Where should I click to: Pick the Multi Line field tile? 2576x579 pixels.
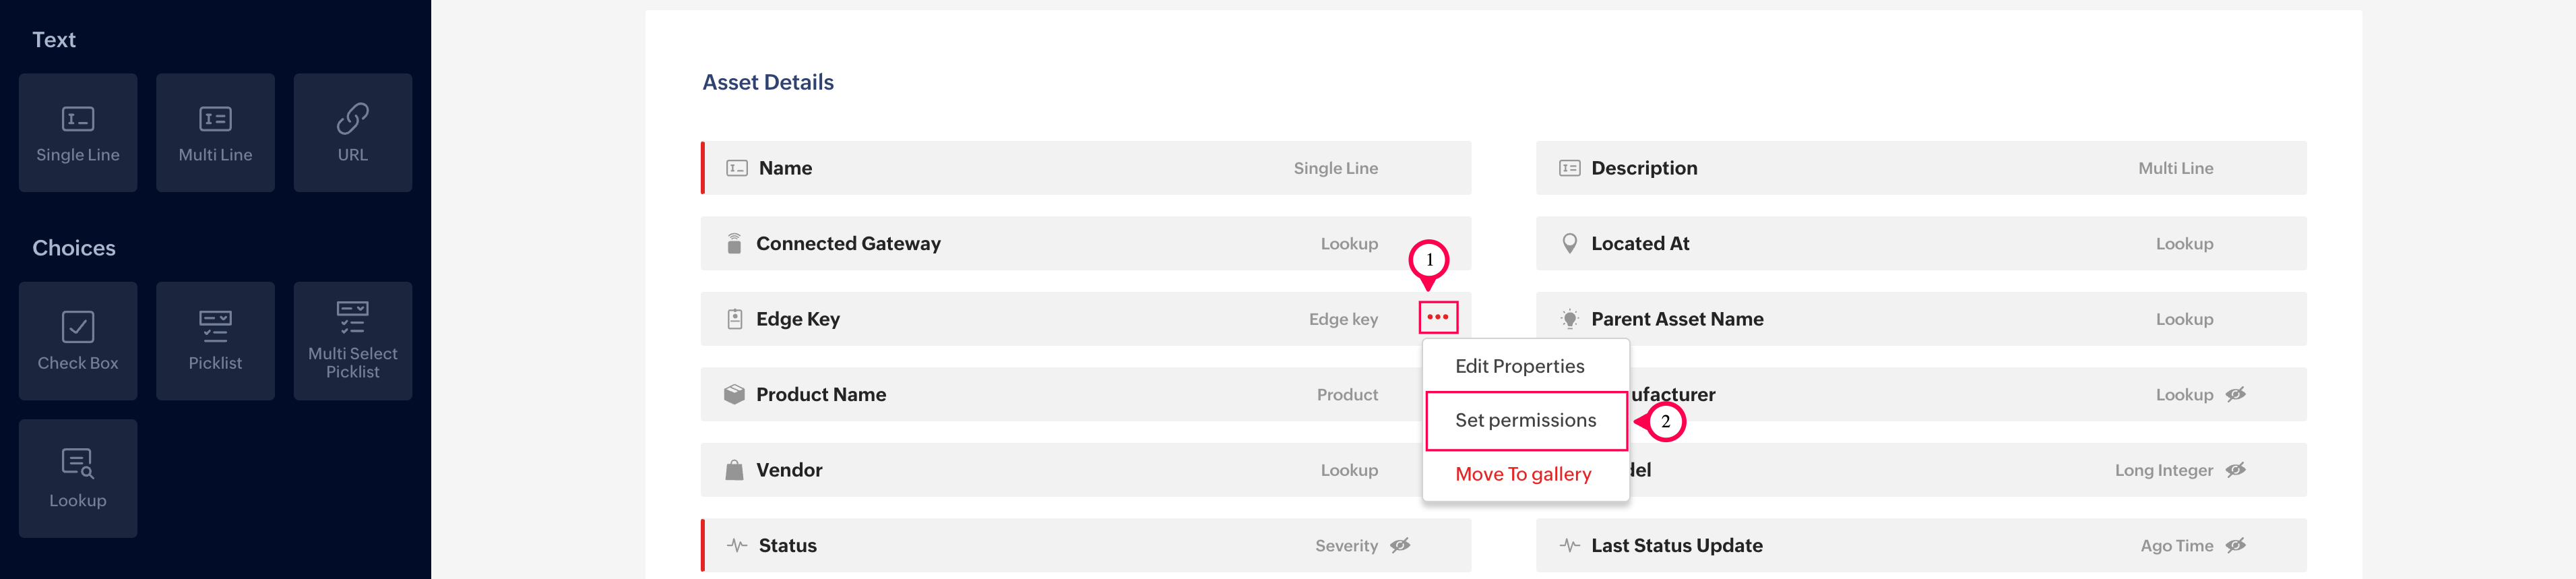coord(215,133)
